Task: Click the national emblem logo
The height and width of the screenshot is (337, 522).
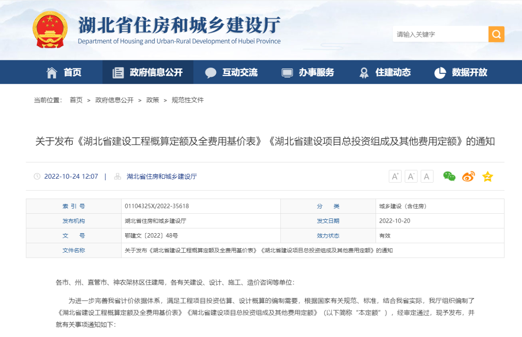Action: [x=50, y=30]
